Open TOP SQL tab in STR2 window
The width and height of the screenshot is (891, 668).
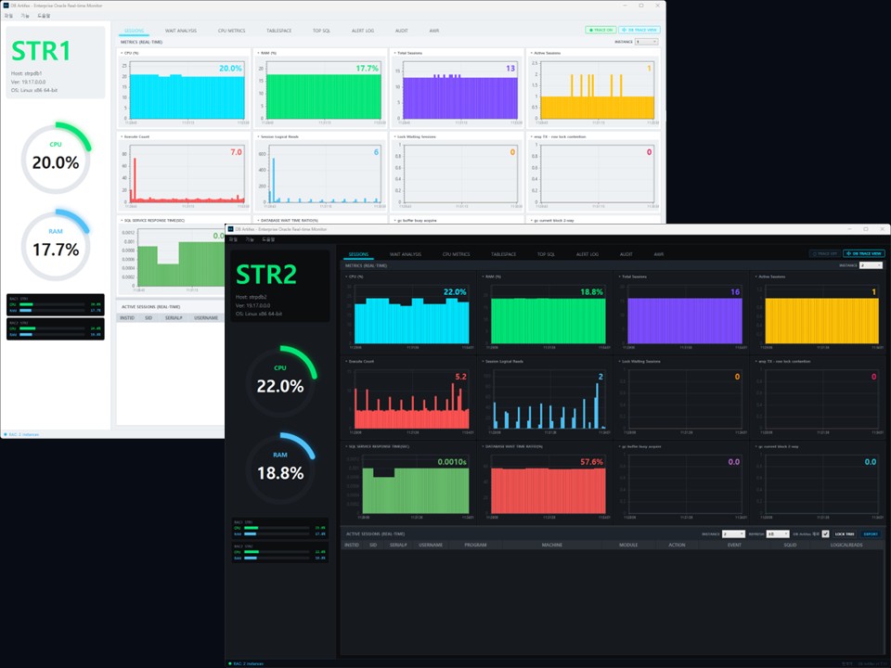coord(546,254)
